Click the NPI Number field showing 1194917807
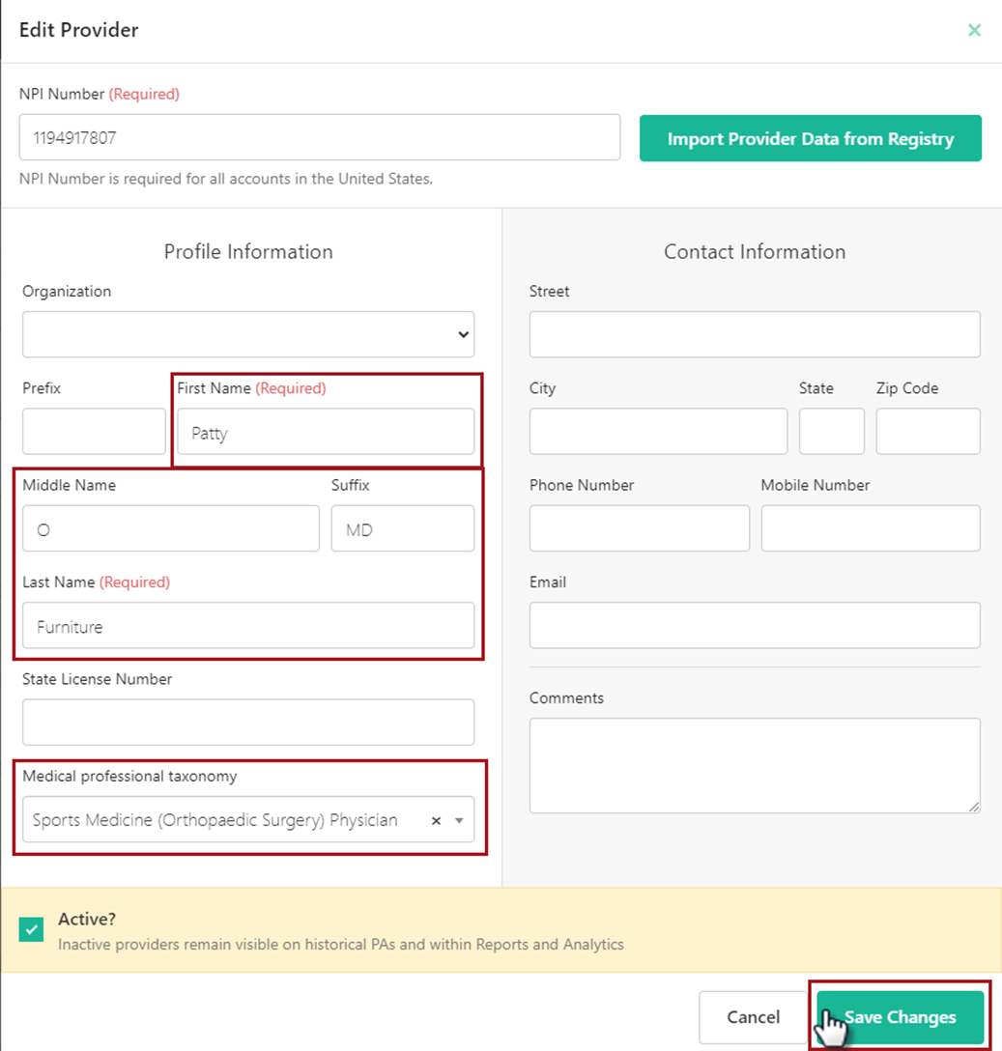 tap(319, 138)
